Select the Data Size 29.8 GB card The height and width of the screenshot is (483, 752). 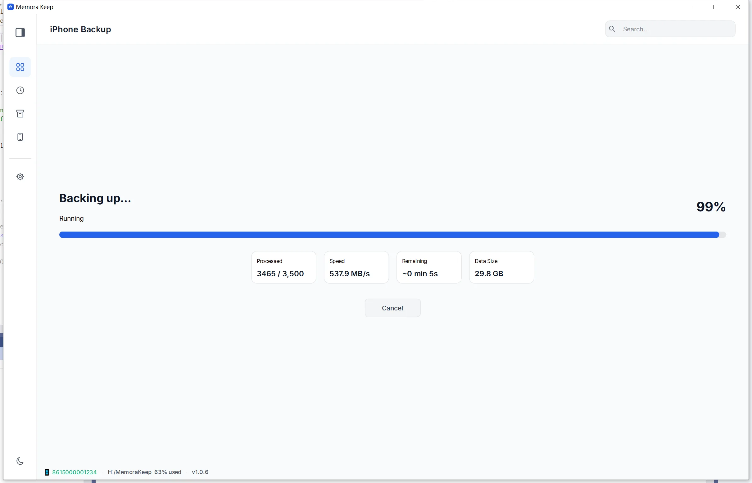click(502, 268)
